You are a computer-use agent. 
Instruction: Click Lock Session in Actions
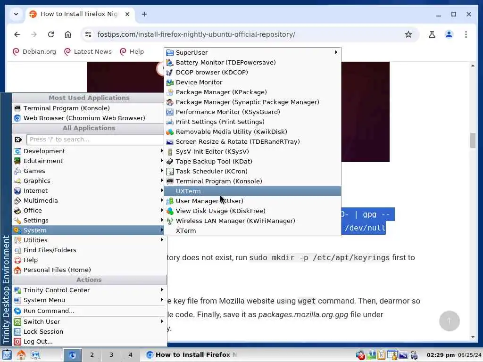[89, 331]
